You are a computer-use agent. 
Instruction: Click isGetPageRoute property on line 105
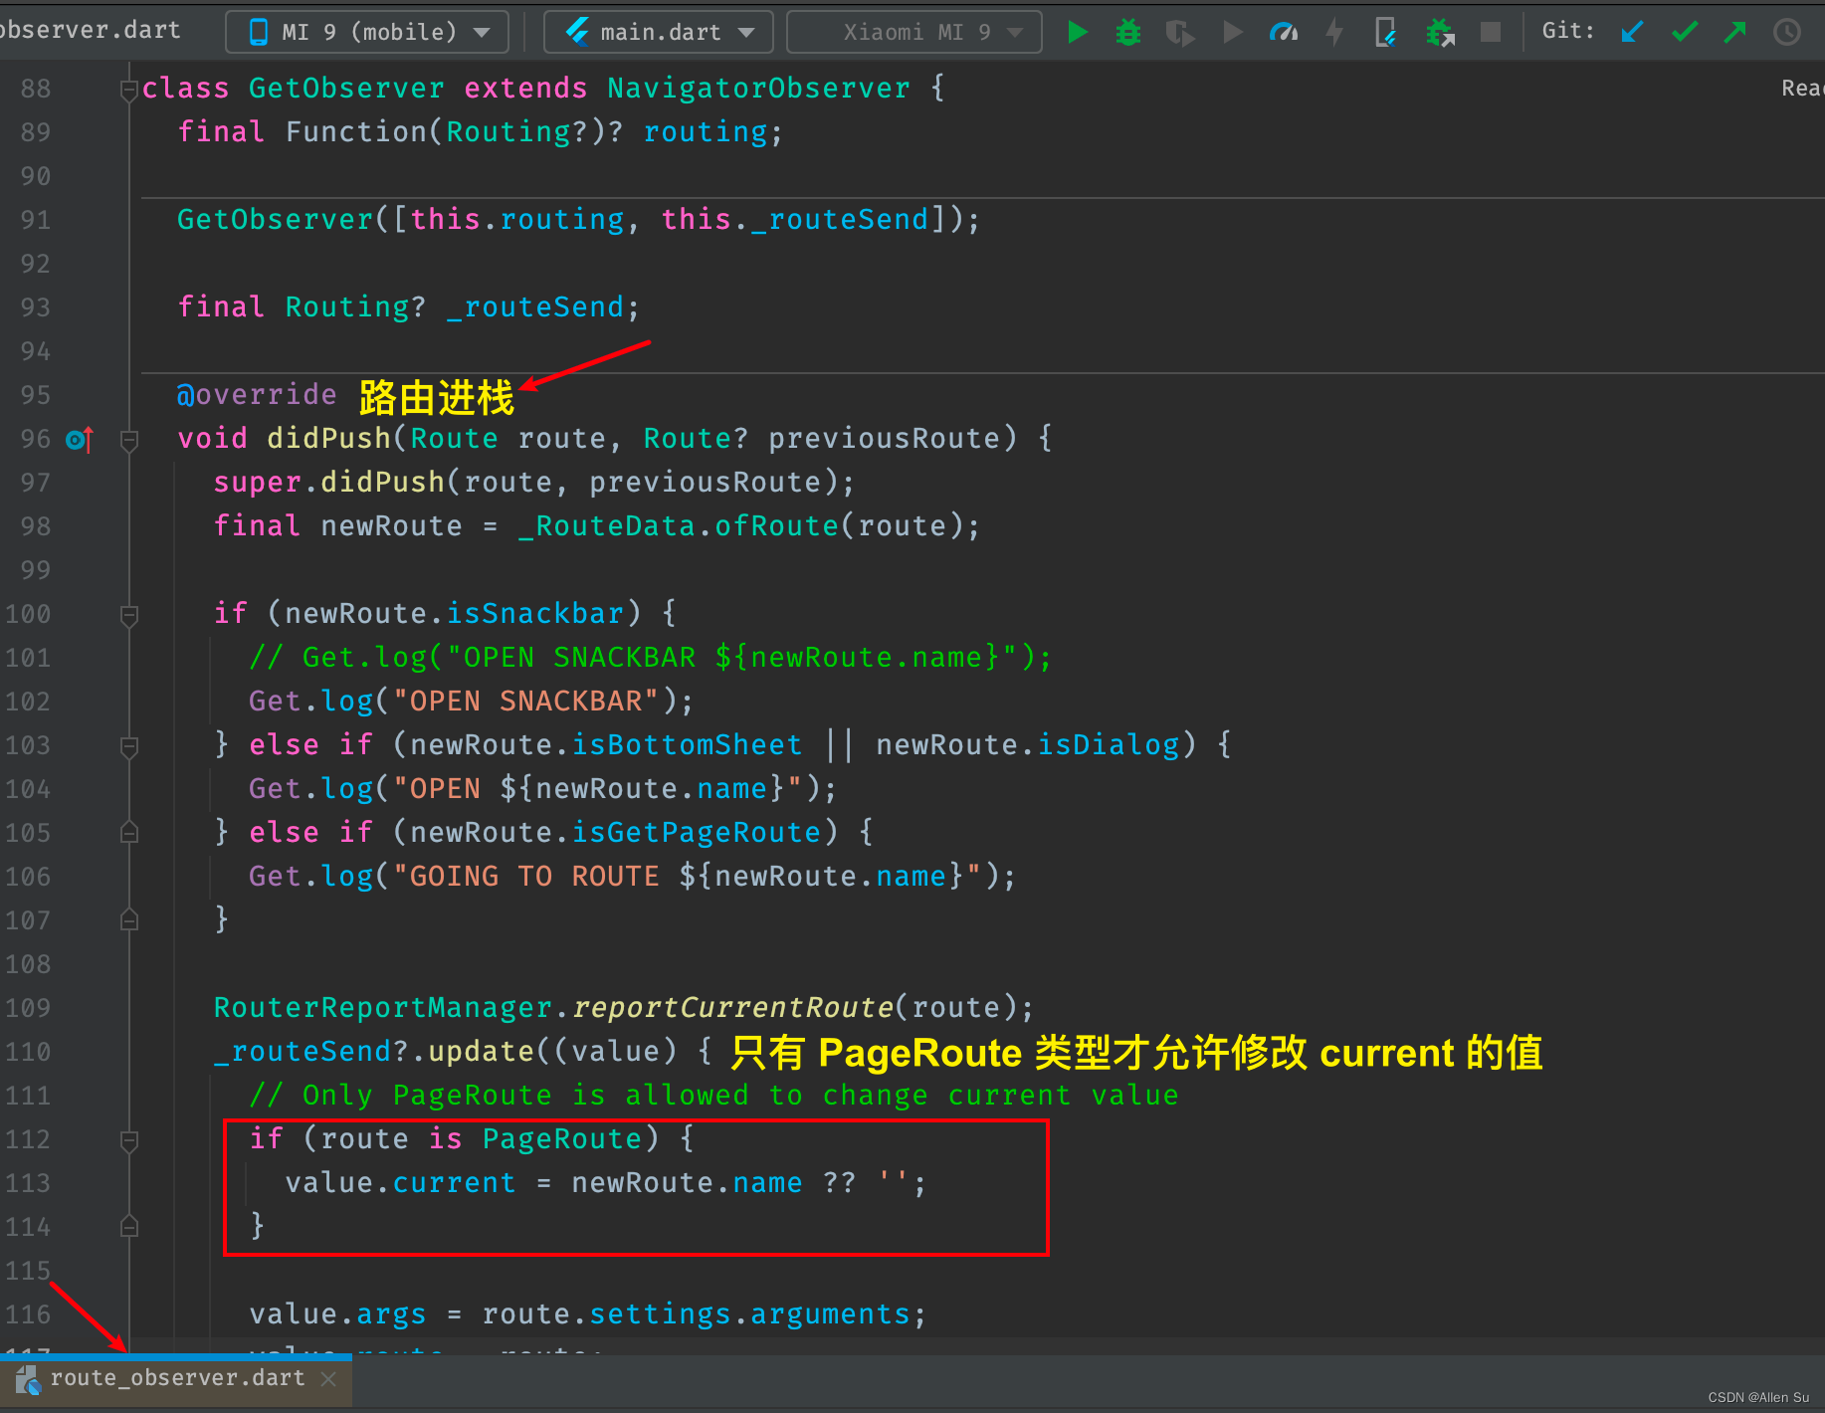tap(697, 833)
